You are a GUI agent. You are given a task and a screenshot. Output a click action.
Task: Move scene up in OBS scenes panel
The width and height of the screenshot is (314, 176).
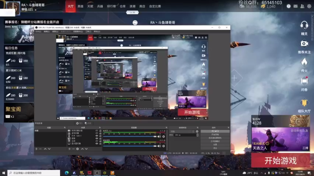[x=45, y=149]
